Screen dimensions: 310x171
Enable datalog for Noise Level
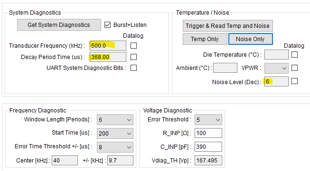(x=295, y=81)
